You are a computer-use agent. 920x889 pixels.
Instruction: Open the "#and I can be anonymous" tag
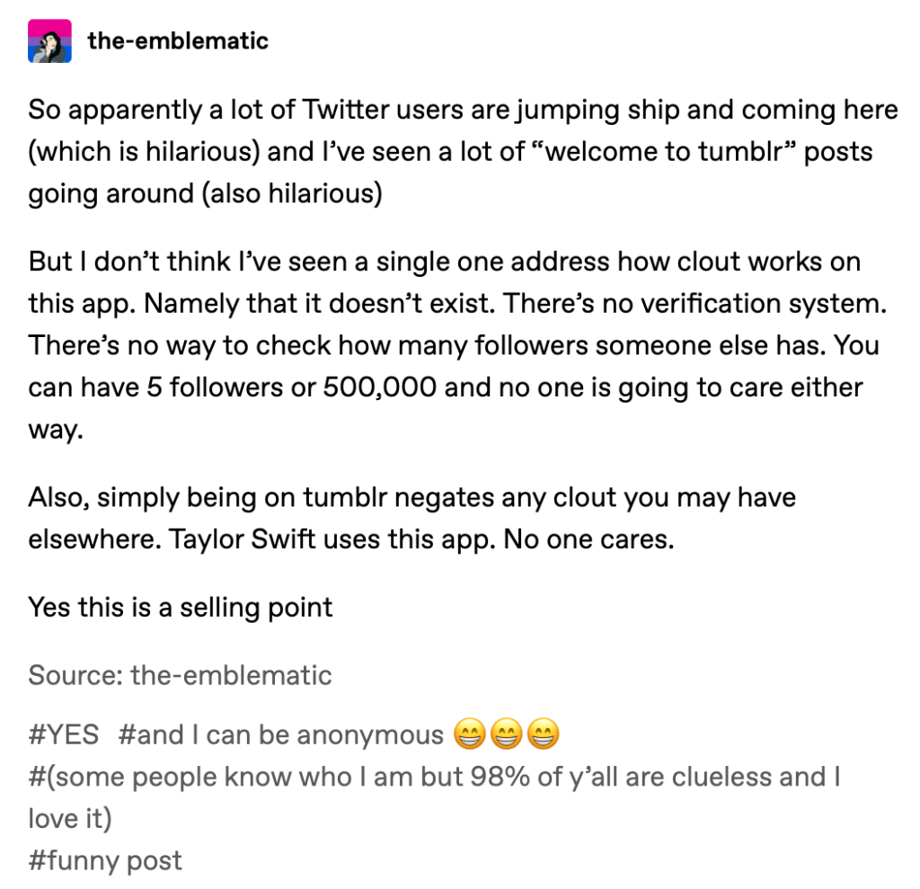point(280,734)
